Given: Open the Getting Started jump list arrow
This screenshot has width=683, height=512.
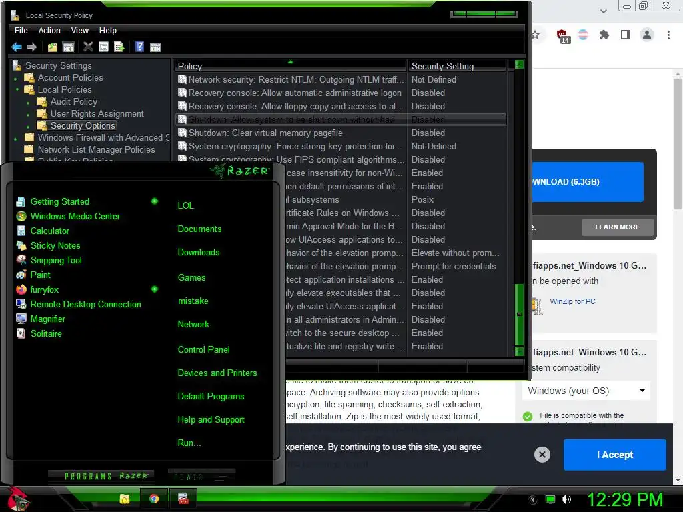Looking at the screenshot, I should tap(155, 201).
